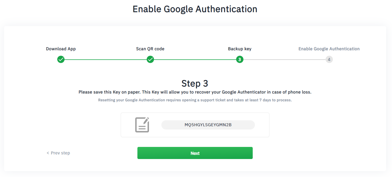Click the gray support ticket reset notice
This screenshot has width=392, height=177.
[x=195, y=100]
